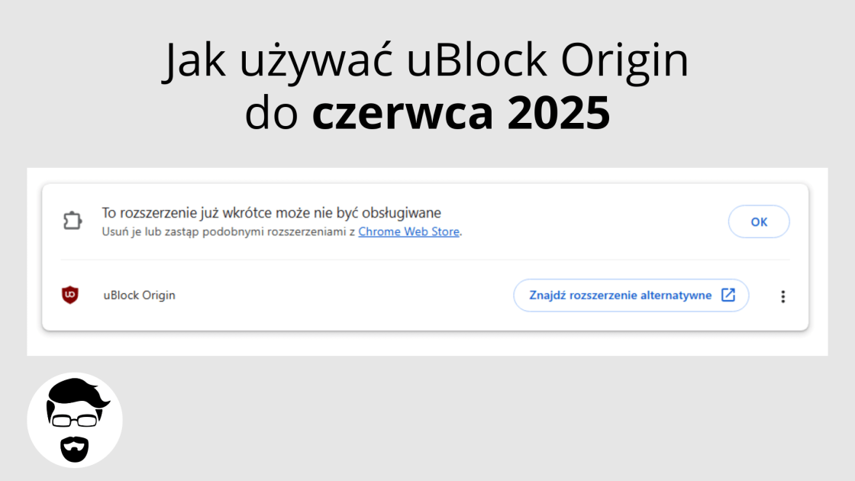Click the external link icon on the alternative button
The width and height of the screenshot is (855, 481).
point(728,295)
